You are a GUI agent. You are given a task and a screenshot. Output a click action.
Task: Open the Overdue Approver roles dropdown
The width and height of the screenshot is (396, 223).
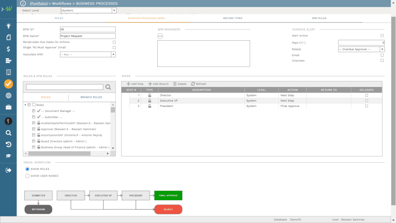point(382,49)
